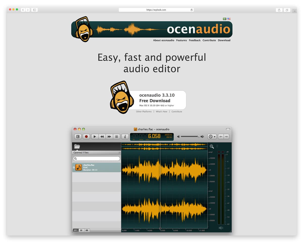The image size is (303, 242).
Task: Switch language with the US flag
Action: click(229, 19)
